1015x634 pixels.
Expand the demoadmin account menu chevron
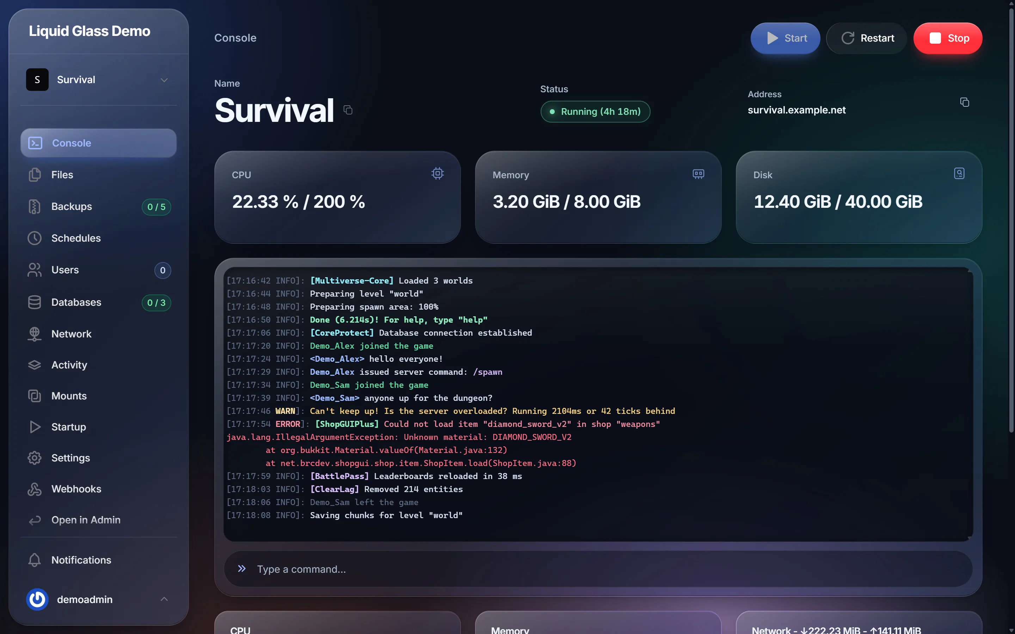tap(164, 599)
